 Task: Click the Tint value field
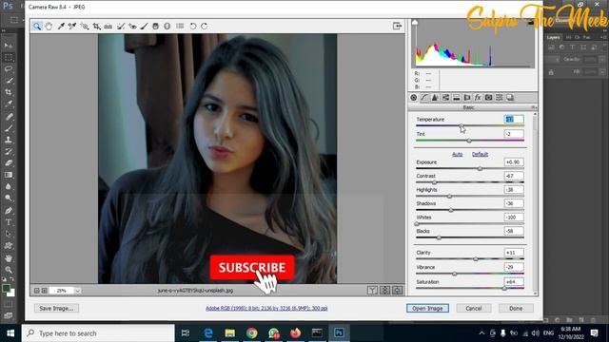tap(514, 134)
